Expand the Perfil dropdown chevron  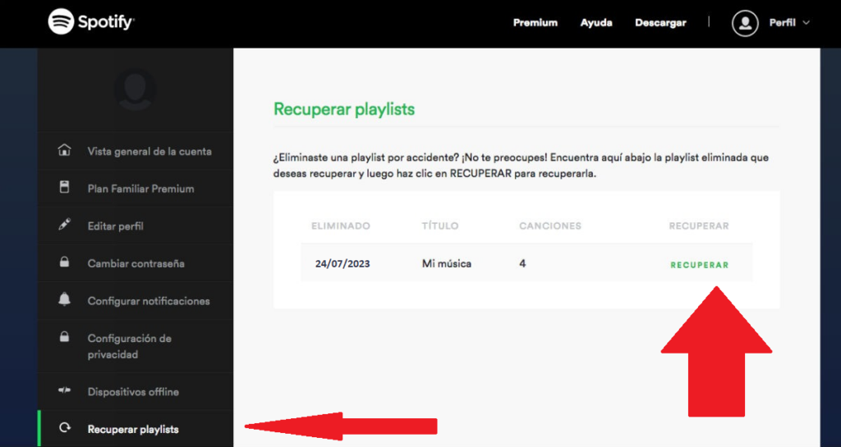pos(806,23)
